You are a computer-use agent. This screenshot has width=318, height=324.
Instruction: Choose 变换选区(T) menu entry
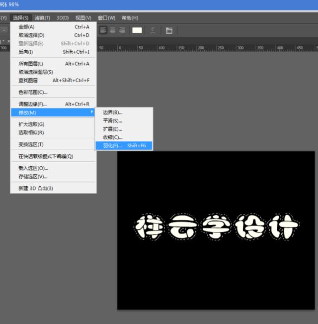[53, 144]
